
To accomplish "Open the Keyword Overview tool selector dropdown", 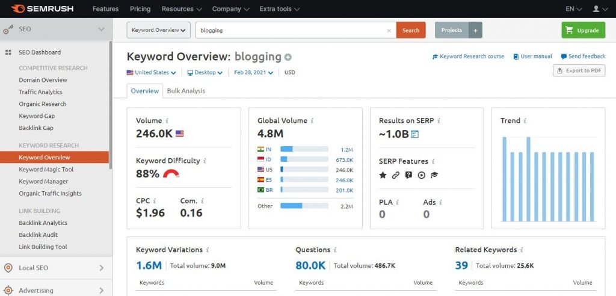I will point(159,30).
